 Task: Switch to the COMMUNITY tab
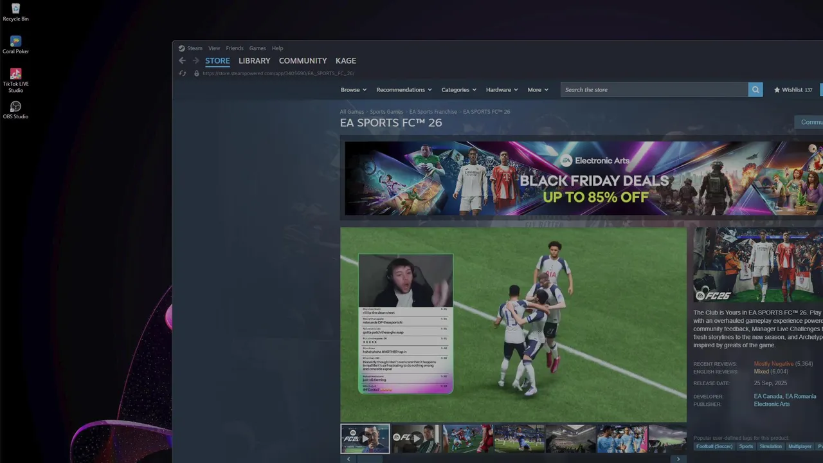(x=303, y=60)
